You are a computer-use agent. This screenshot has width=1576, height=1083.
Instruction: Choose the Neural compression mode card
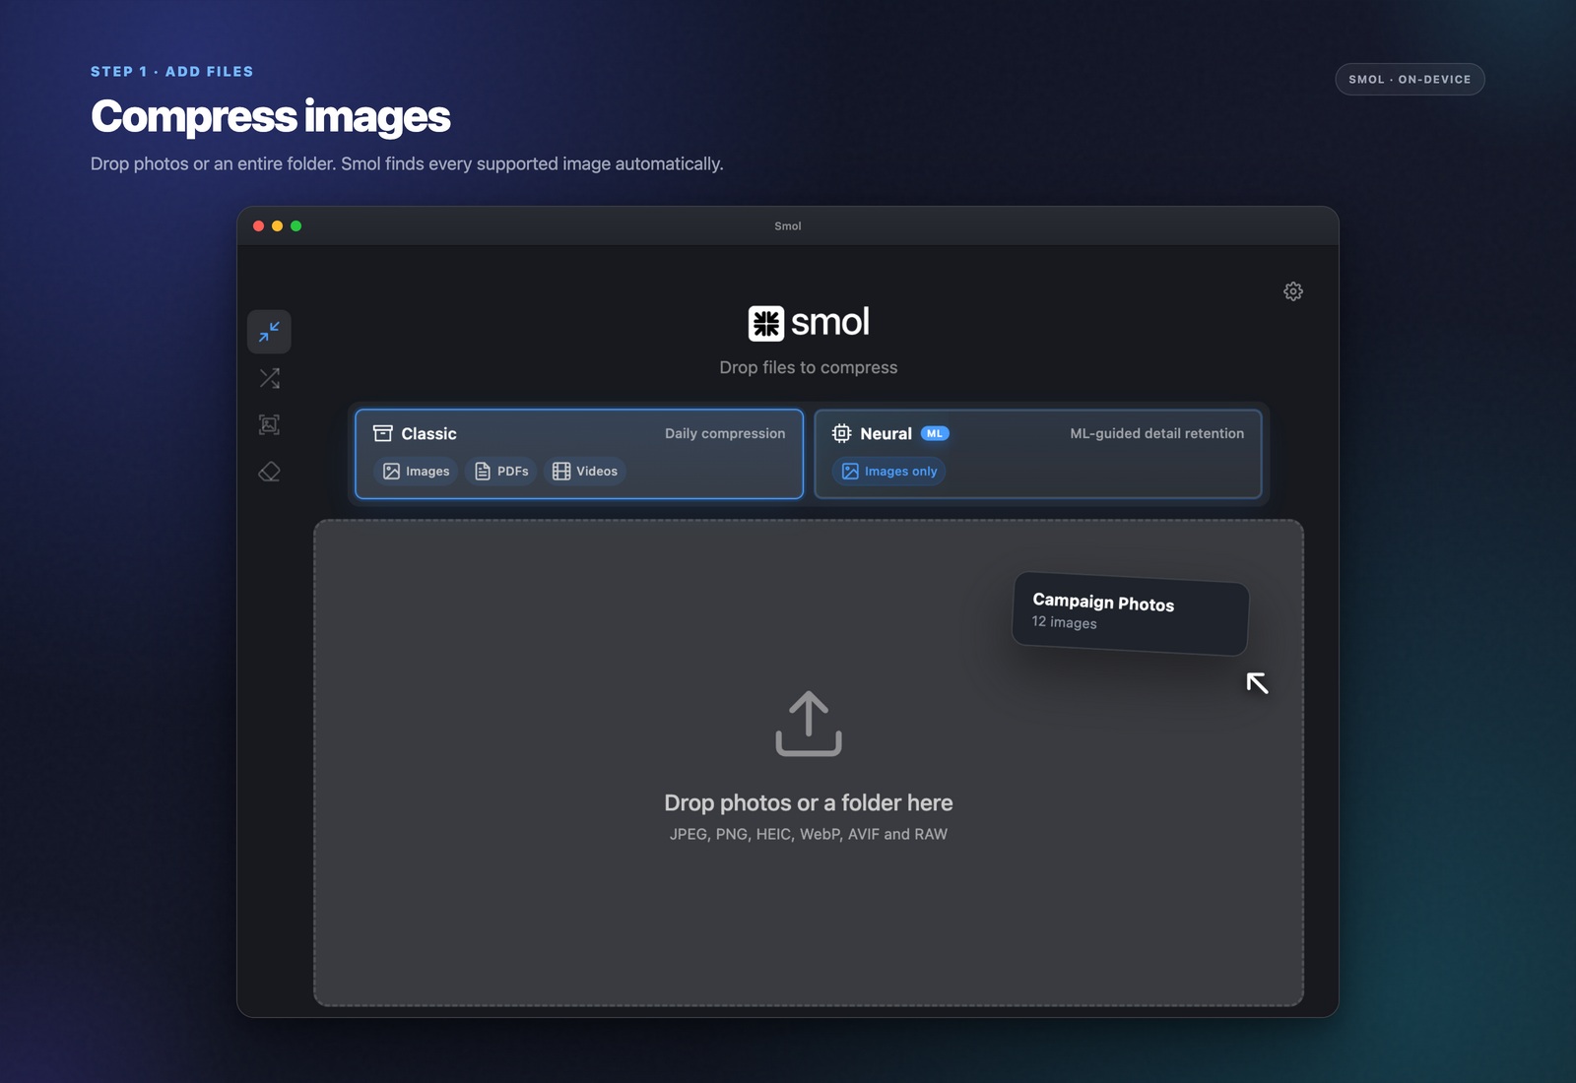pyautogui.click(x=1038, y=454)
